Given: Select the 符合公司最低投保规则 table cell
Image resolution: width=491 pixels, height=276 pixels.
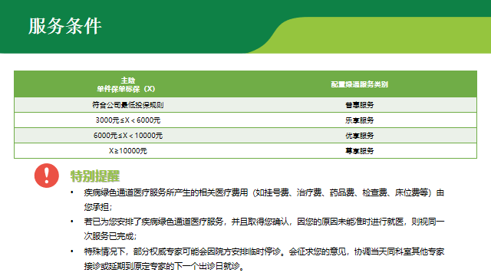Looking at the screenshot, I should tap(128, 105).
